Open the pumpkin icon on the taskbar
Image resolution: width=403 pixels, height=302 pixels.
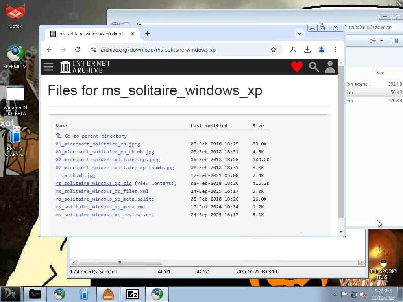pyautogui.click(x=108, y=294)
